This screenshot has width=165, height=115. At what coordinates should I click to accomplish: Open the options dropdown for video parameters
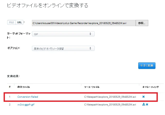pos(63,49)
